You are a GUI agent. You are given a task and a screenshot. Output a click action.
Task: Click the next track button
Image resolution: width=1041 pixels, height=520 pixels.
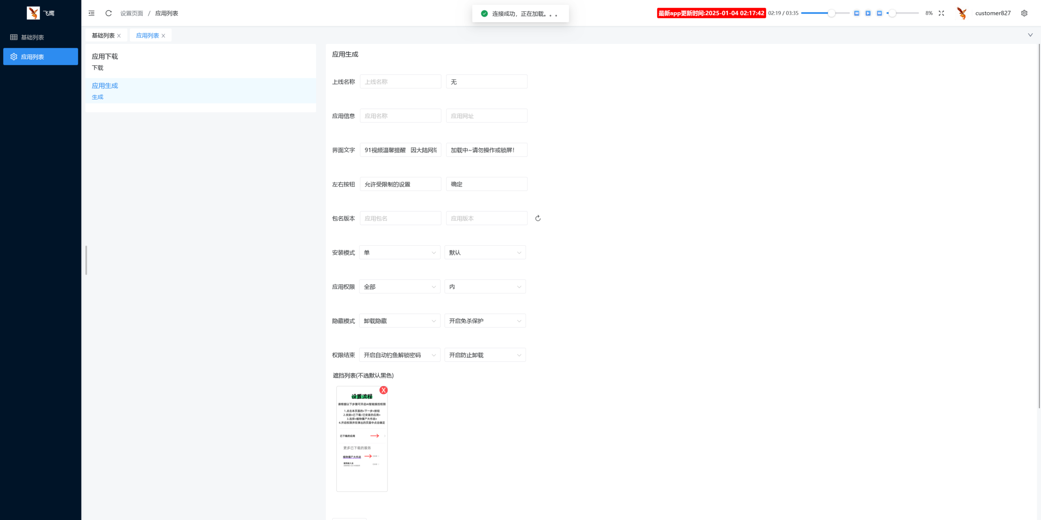[880, 13]
